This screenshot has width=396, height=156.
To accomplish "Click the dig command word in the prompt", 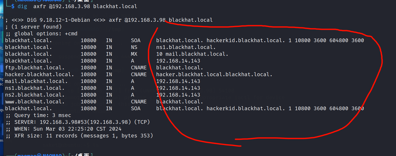I will pos(22,6).
